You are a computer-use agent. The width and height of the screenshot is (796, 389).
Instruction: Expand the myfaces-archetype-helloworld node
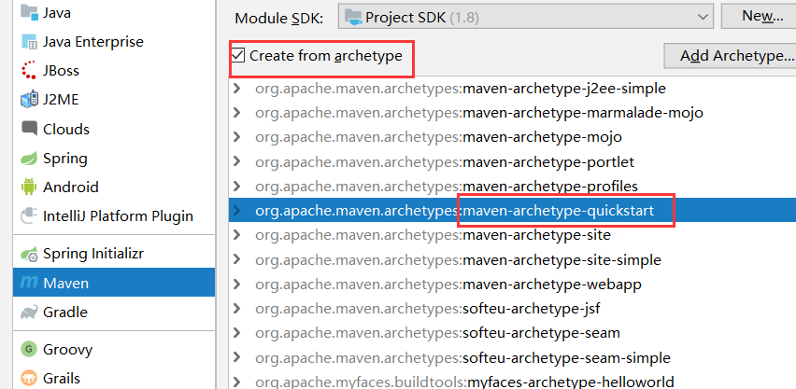pyautogui.click(x=236, y=382)
